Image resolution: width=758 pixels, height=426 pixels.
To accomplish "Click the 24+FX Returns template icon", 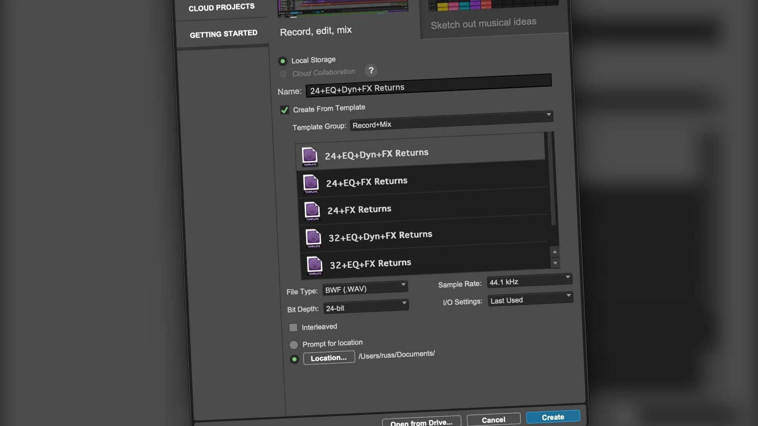I will 312,211.
